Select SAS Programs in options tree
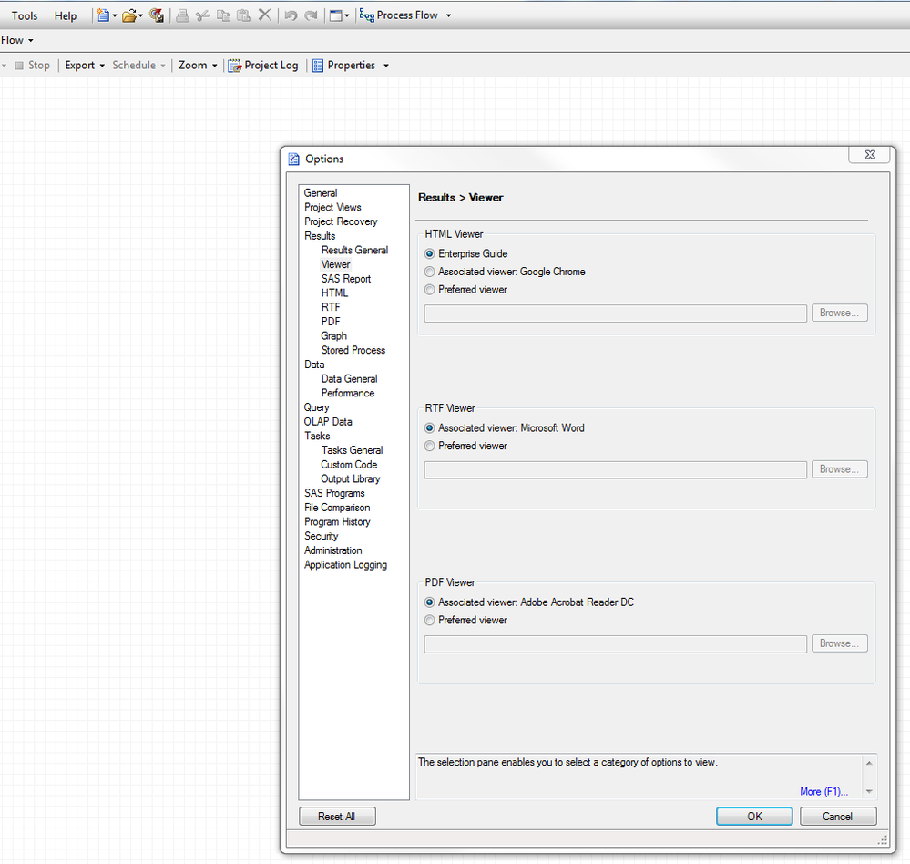 pyautogui.click(x=334, y=493)
